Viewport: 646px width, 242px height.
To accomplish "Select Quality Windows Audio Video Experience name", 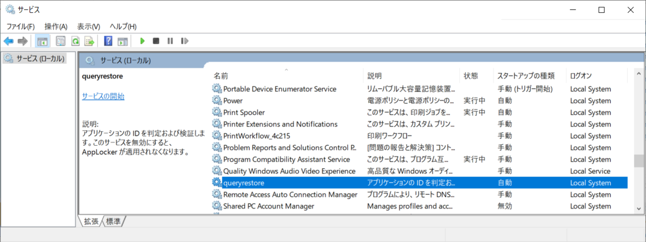I will pyautogui.click(x=289, y=171).
